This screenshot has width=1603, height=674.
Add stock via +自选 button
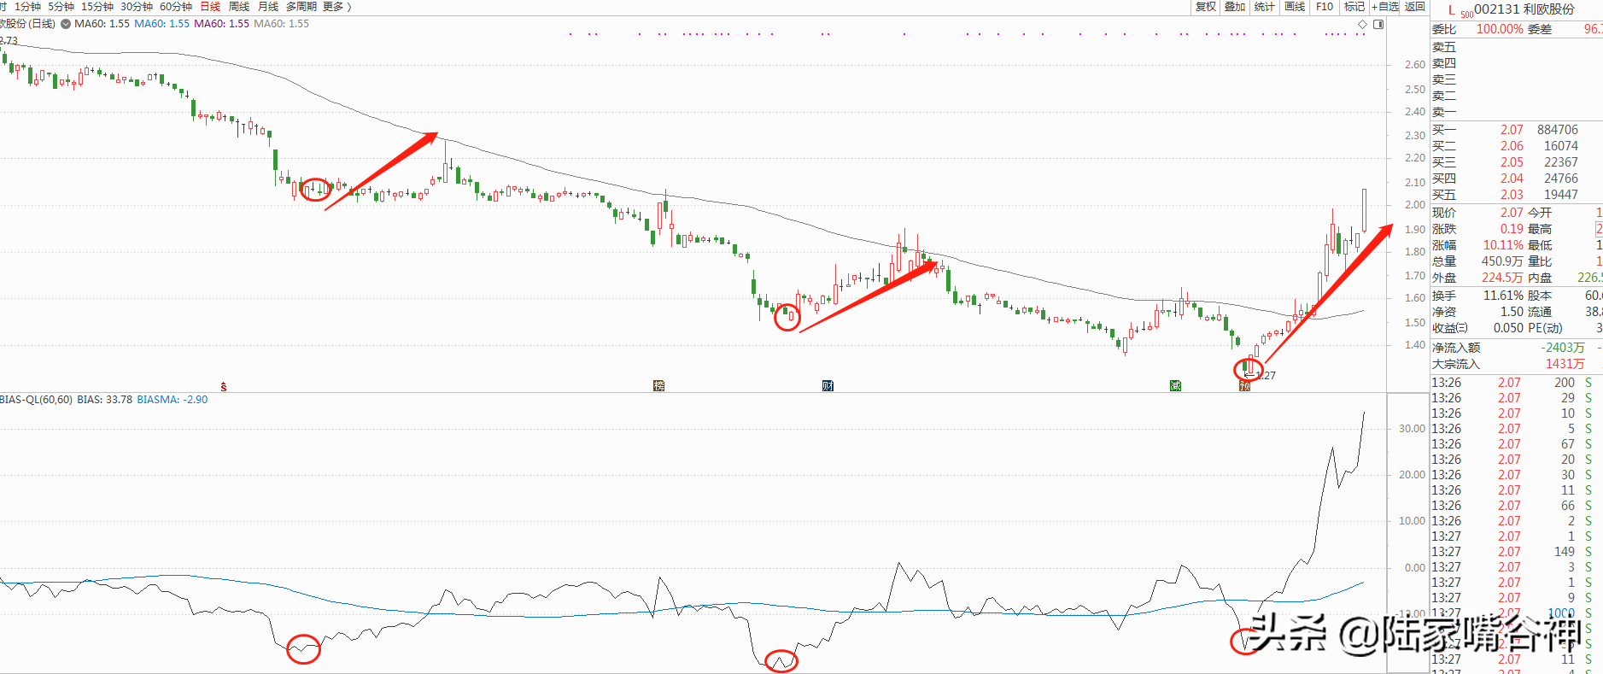[x=1385, y=7]
